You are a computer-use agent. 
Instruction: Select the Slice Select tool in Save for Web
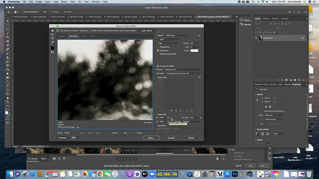tap(52, 35)
